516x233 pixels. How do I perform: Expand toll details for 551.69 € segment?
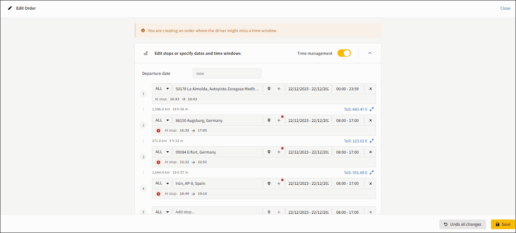pos(372,173)
